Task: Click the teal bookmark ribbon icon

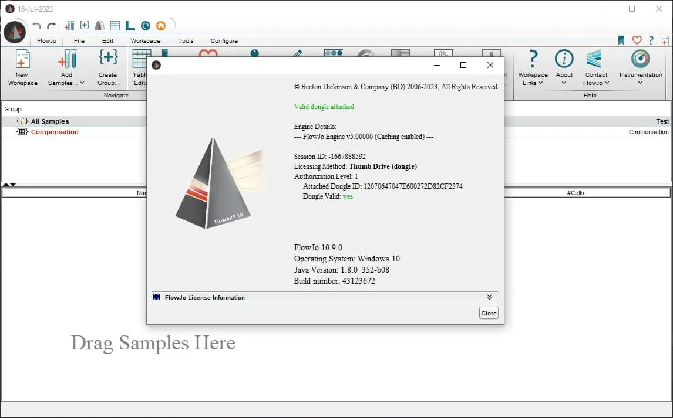Action: click(621, 40)
